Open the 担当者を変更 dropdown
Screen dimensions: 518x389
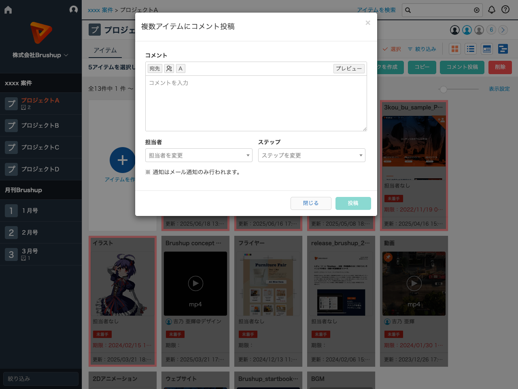pos(199,155)
